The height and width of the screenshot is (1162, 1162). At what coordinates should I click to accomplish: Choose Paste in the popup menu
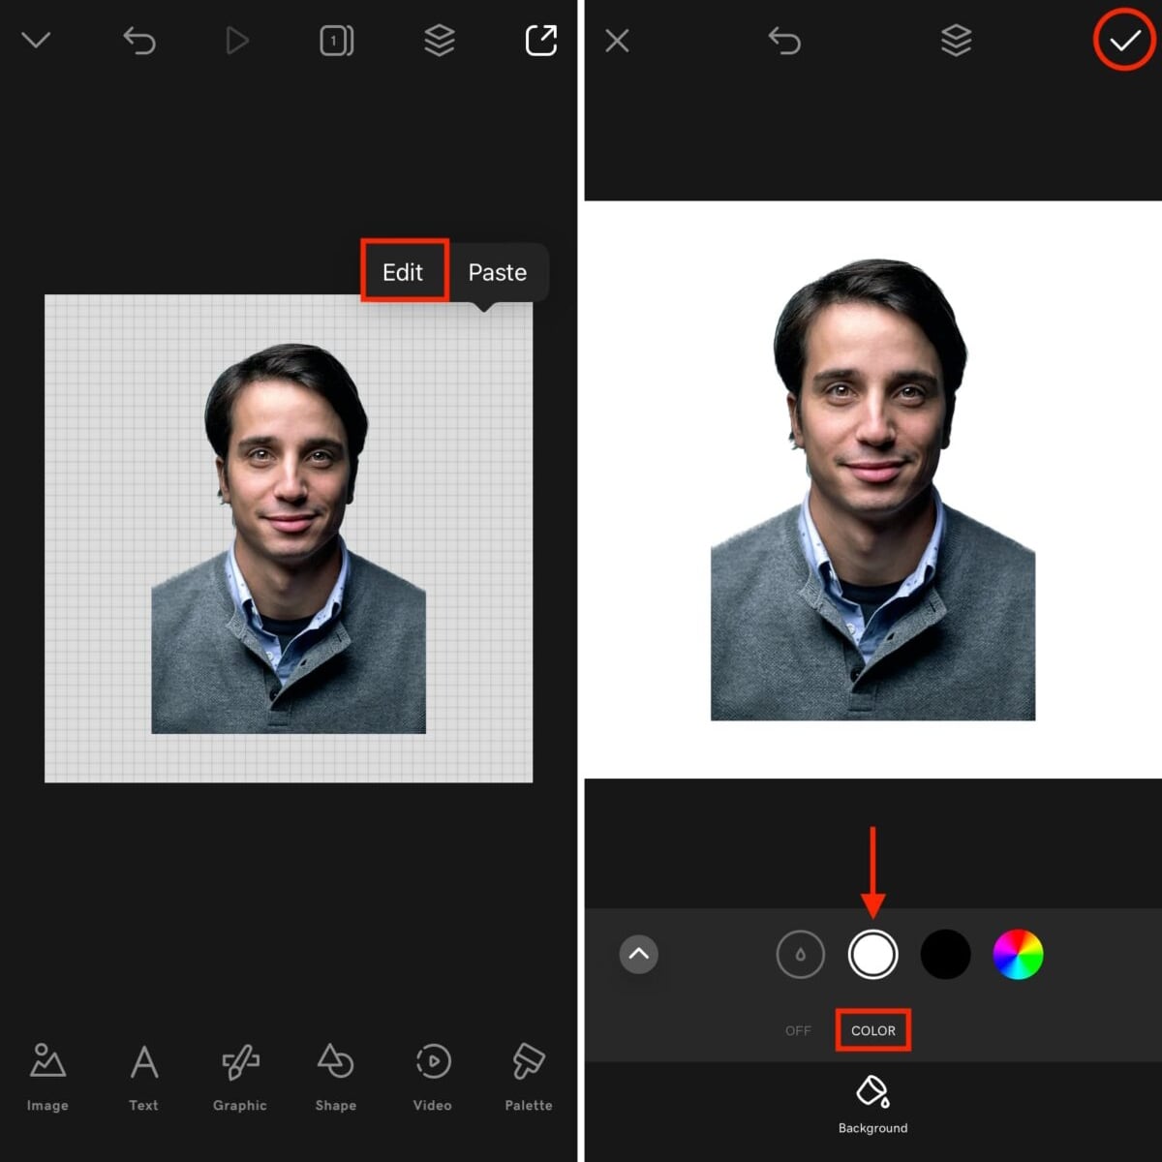click(x=498, y=272)
